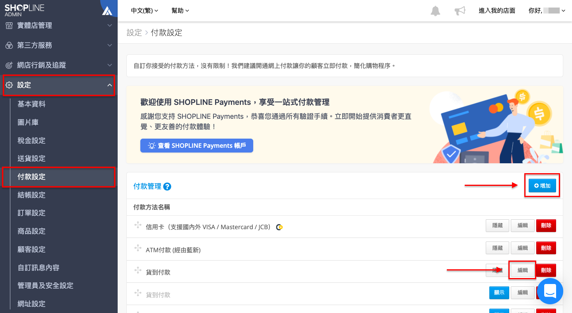Expand the 第三方服務 menu chevron
The image size is (572, 313).
[x=110, y=45]
